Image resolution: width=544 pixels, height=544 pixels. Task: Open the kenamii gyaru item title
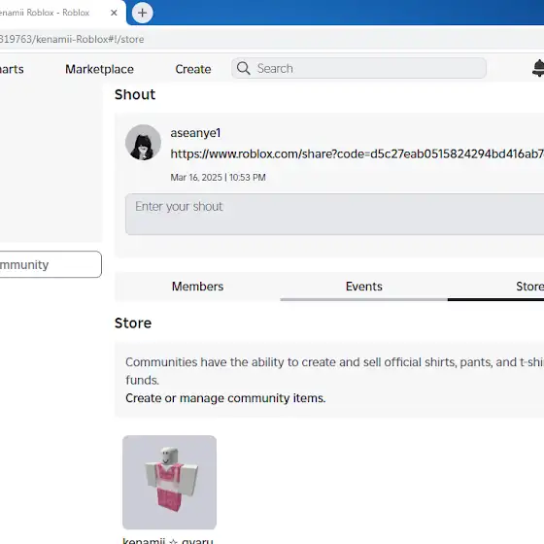coord(168,540)
